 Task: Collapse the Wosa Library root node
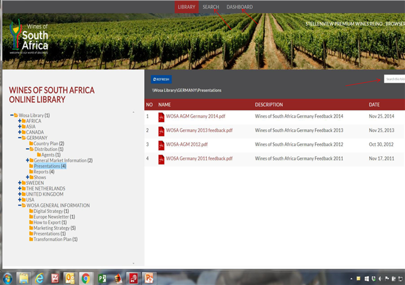(12, 115)
